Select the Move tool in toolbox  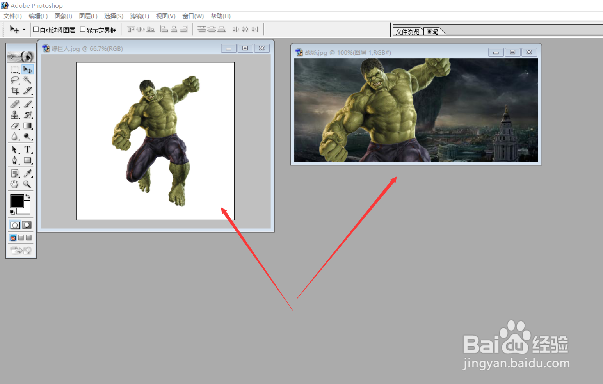coord(28,69)
